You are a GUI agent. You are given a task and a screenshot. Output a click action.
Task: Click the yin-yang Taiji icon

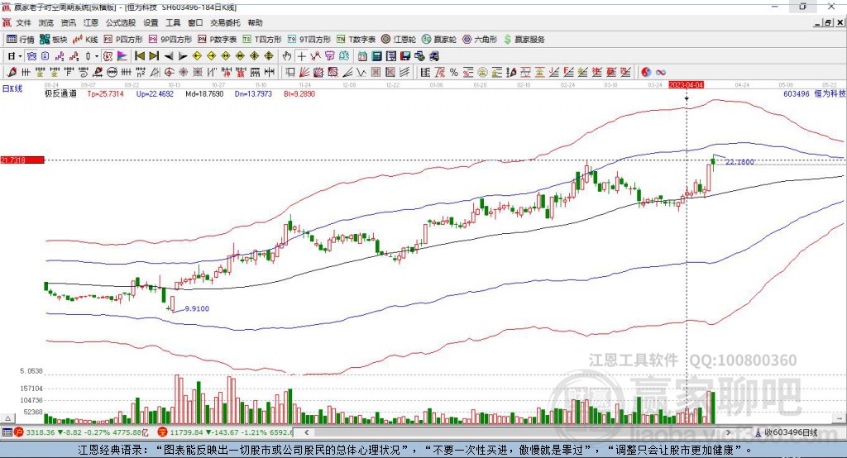pyautogui.click(x=646, y=73)
